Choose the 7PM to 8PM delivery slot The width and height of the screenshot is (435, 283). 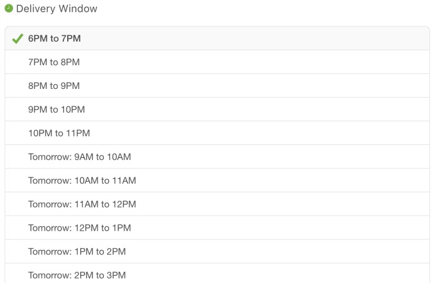pos(54,62)
